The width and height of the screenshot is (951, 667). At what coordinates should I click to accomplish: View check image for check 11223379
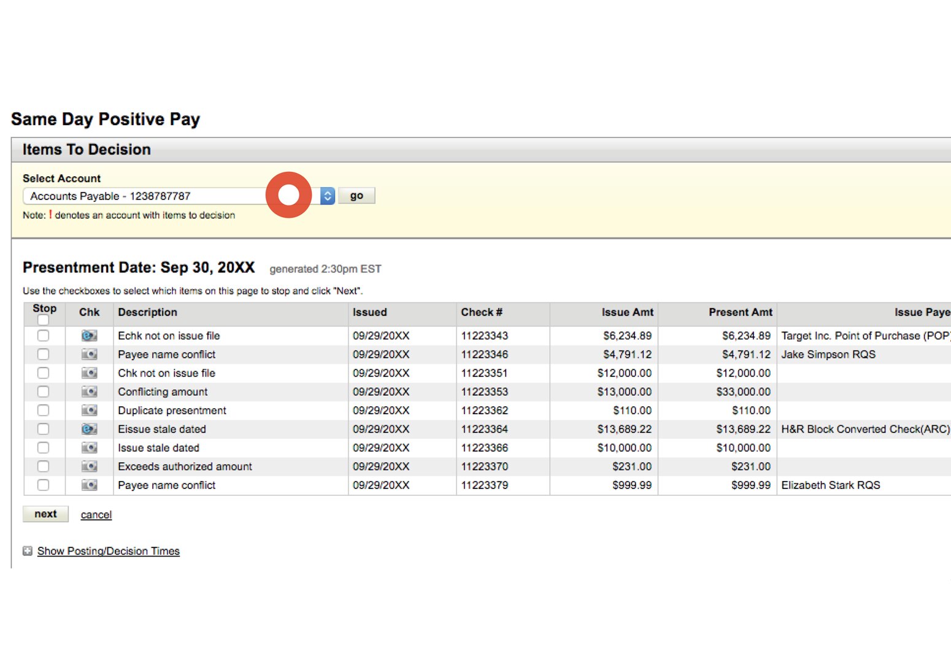tap(88, 485)
